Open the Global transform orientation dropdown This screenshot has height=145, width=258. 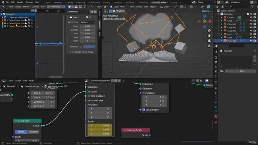click(166, 7)
